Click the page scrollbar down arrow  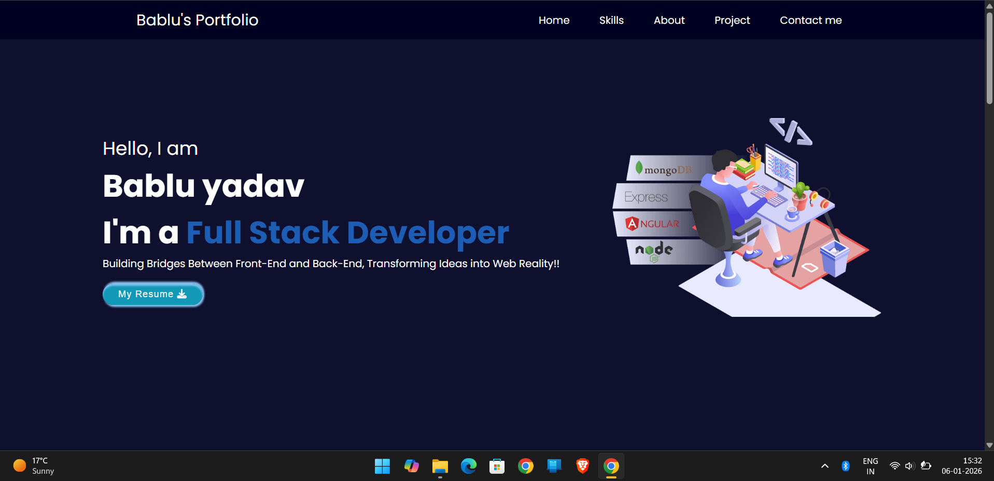[989, 445]
